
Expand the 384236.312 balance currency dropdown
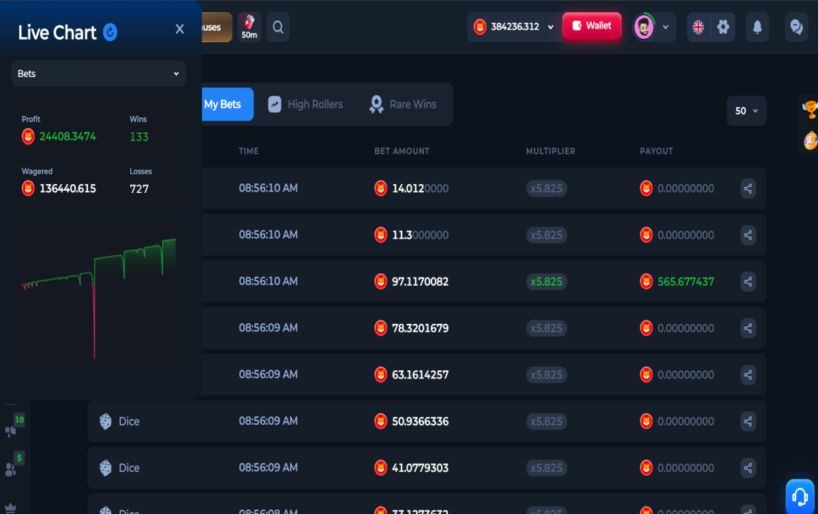pos(551,27)
